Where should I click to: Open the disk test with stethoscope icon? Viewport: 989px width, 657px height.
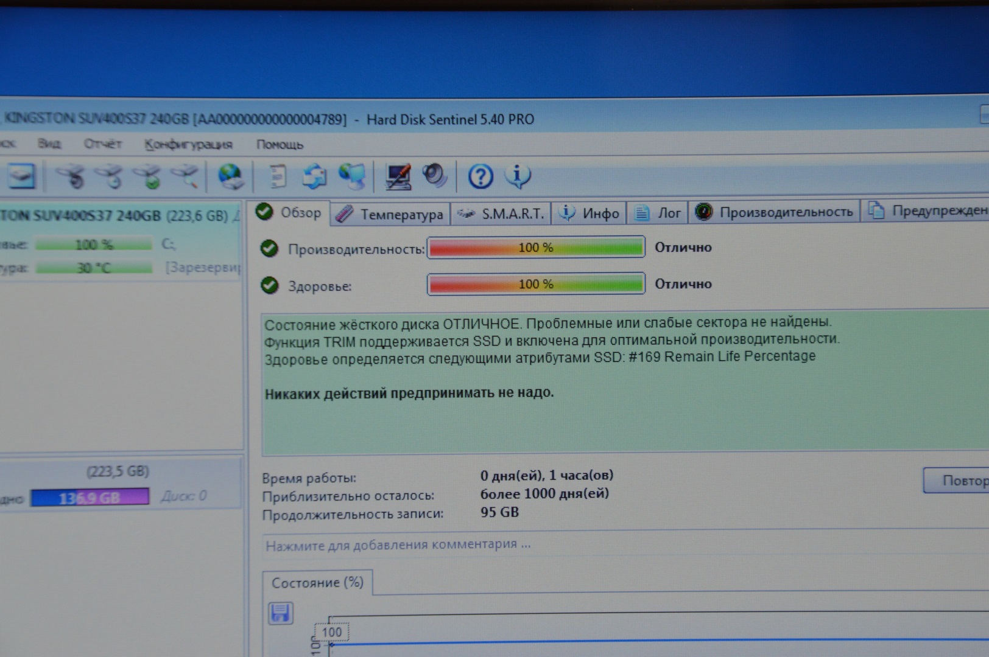[x=72, y=177]
